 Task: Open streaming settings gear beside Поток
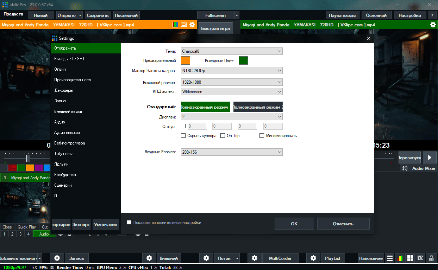point(206,258)
